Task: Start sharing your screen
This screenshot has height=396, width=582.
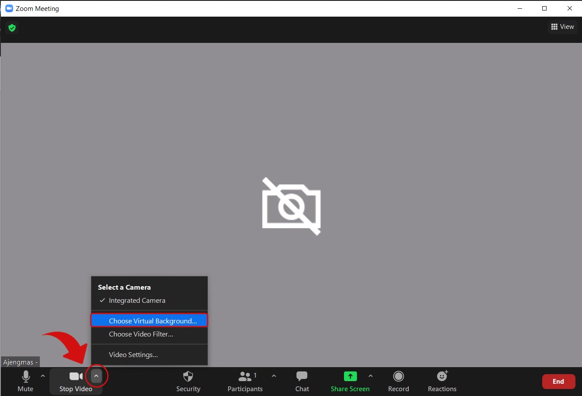Action: pyautogui.click(x=350, y=381)
